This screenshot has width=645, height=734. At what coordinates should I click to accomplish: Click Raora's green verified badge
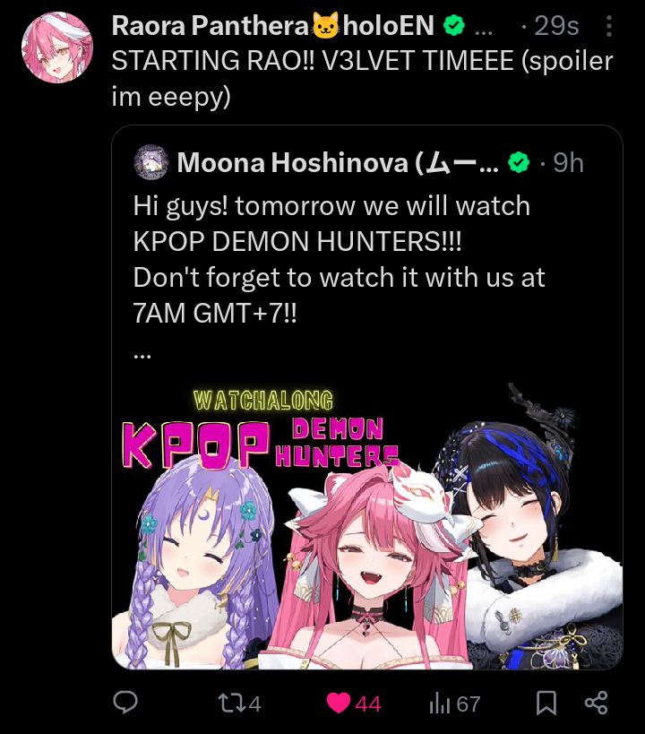(x=453, y=25)
